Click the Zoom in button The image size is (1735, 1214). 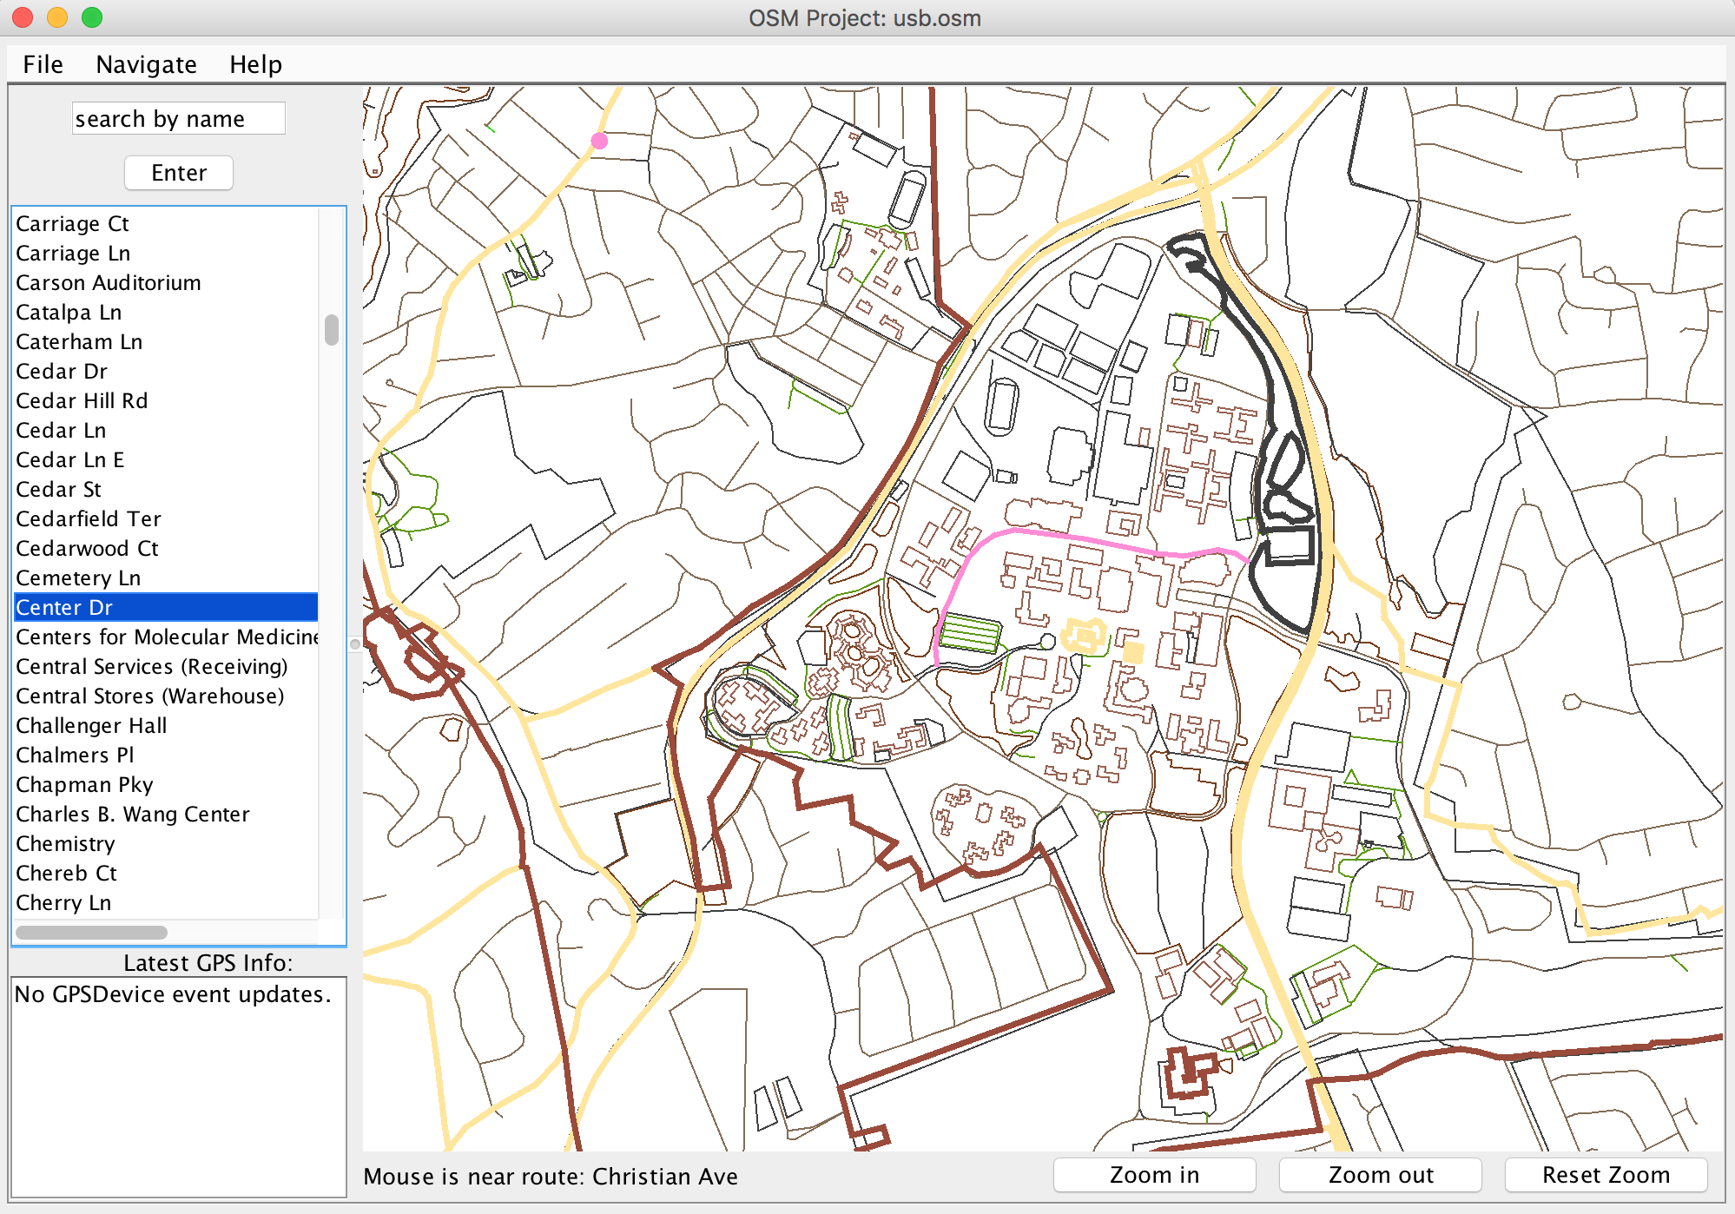1154,1175
